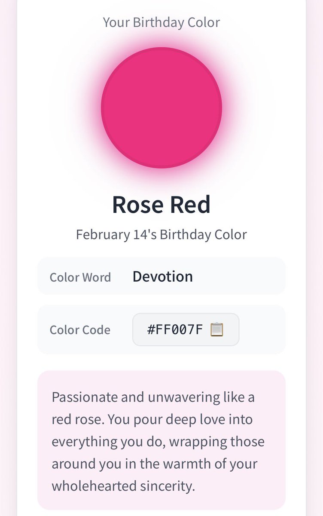Click the clipboard copy icon

pos(217,330)
